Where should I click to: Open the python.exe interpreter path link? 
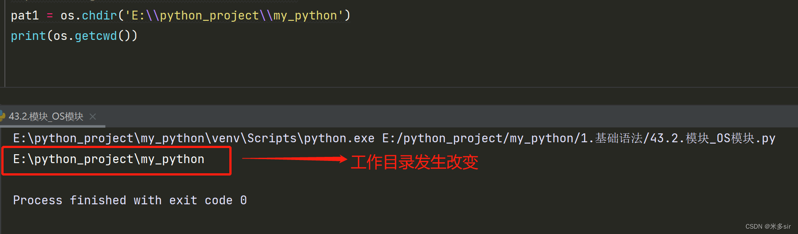[194, 139]
